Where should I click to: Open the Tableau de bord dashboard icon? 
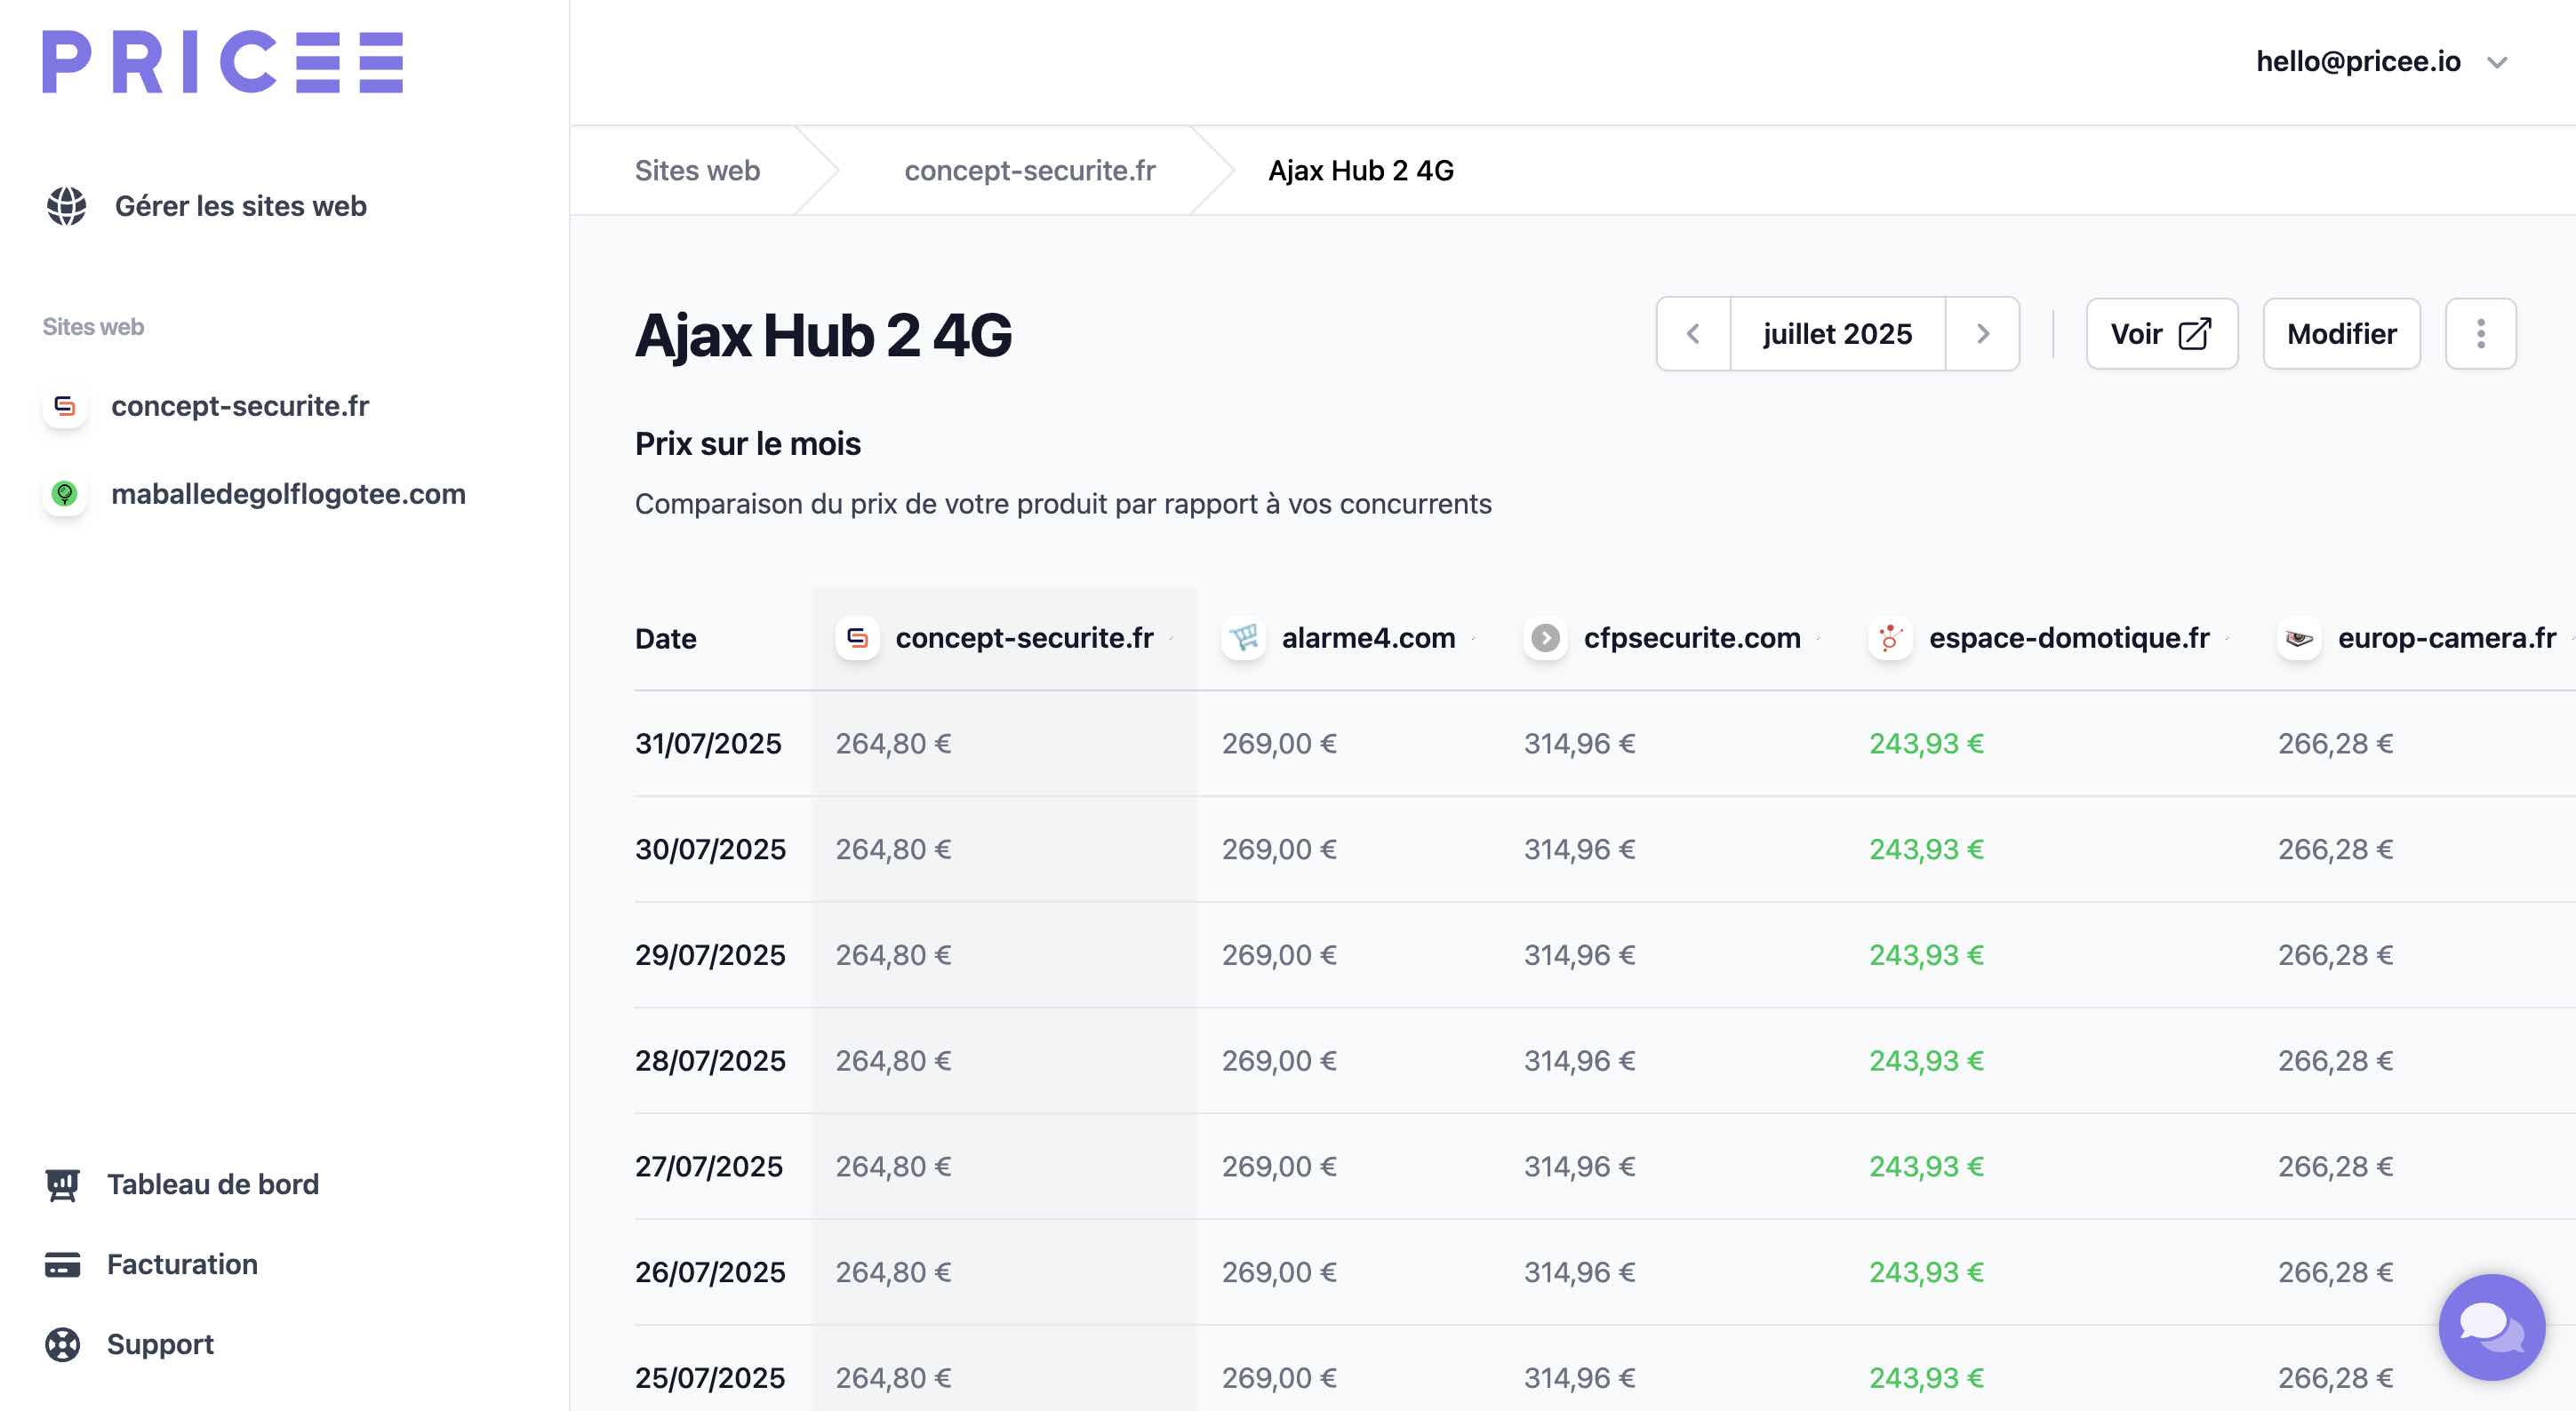pyautogui.click(x=62, y=1185)
